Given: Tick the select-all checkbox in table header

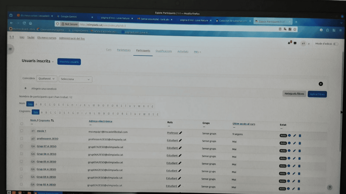Looking at the screenshot, I should 22,123.
